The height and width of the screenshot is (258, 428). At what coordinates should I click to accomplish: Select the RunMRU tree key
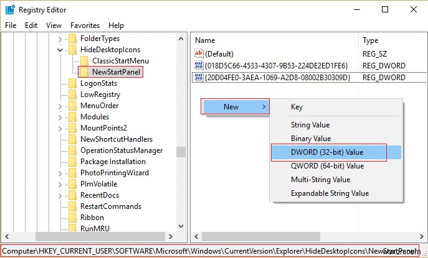(95, 228)
